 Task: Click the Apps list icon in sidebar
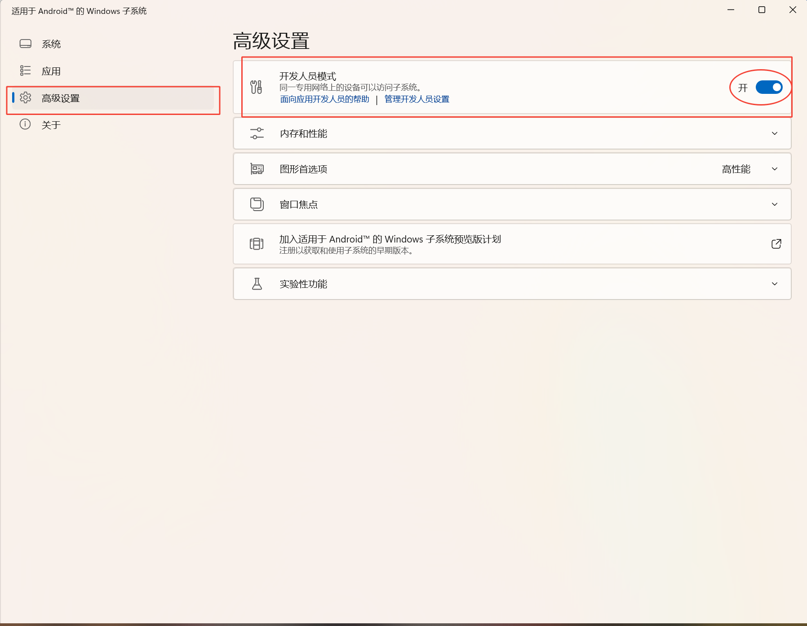pos(26,71)
